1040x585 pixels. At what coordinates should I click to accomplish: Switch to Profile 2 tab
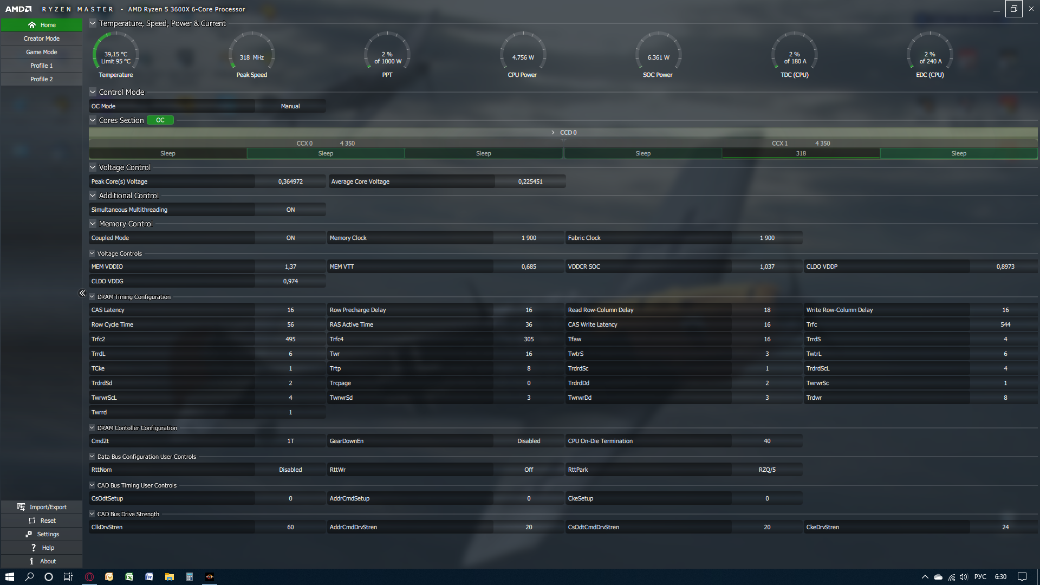click(x=42, y=79)
